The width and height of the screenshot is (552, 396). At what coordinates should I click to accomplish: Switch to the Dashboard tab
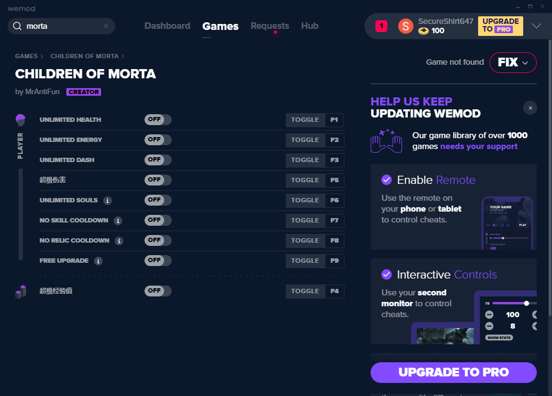167,26
